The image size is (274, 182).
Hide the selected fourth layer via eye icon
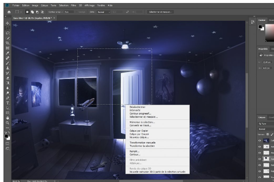(x=260, y=159)
